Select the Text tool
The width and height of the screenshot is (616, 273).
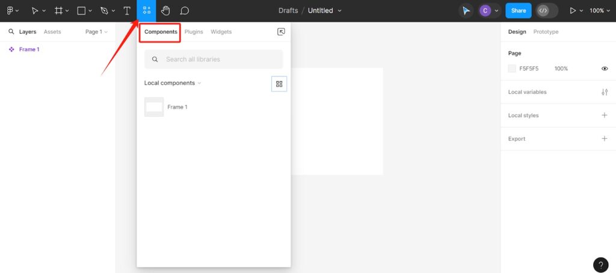(127, 11)
